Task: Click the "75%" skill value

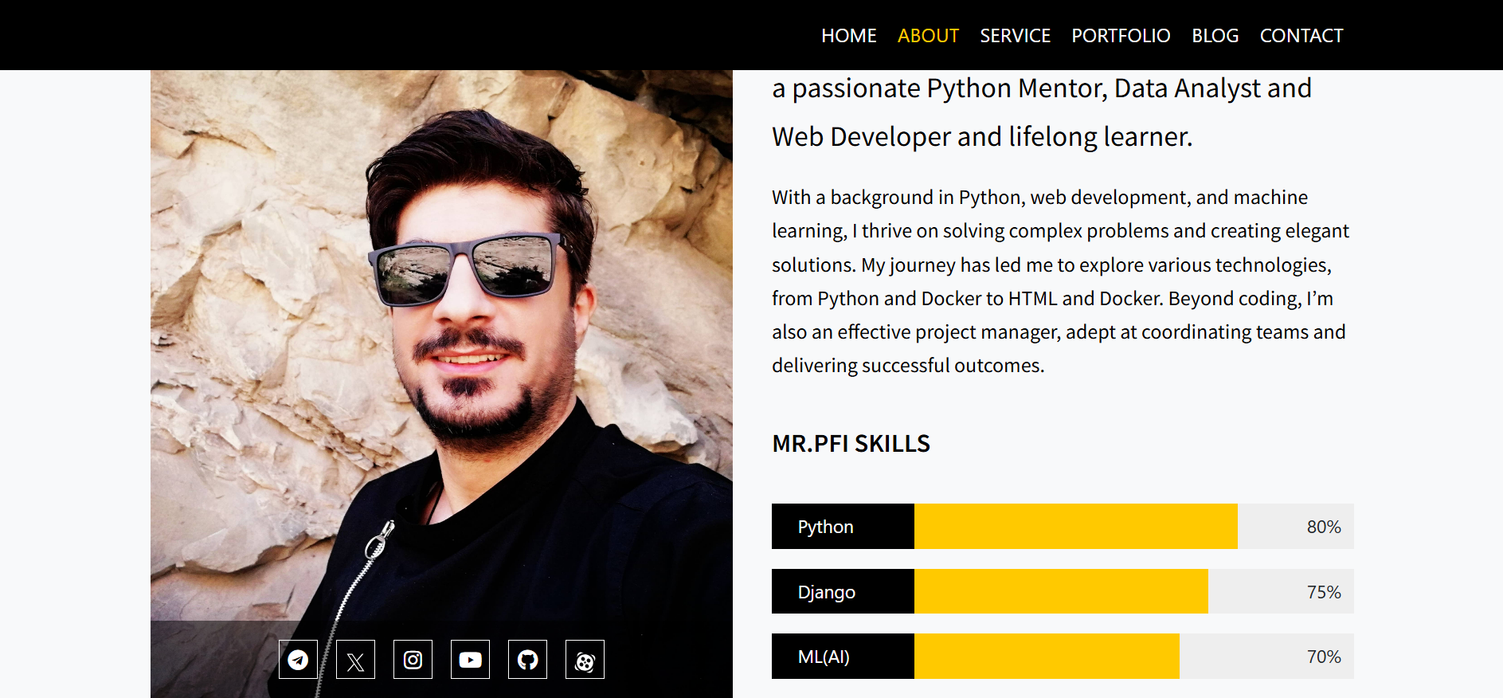Action: pos(1324,592)
